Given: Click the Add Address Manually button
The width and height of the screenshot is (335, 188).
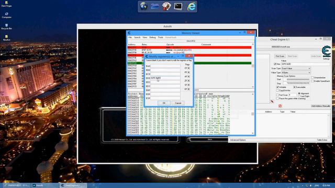Looking at the screenshot, I should [320, 105].
